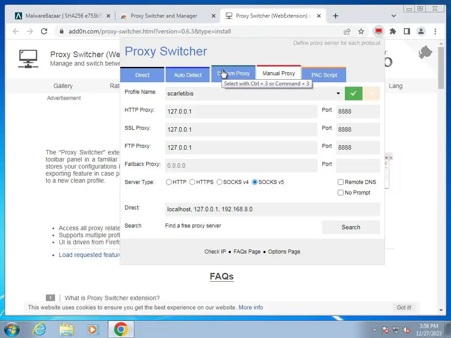Click the monitor logo on the webpage
This screenshot has height=338, width=451.
pos(28,59)
